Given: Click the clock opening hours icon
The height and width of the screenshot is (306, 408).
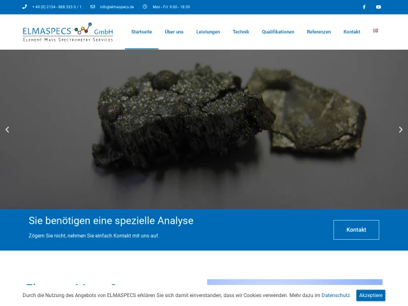Looking at the screenshot, I should [x=145, y=7].
